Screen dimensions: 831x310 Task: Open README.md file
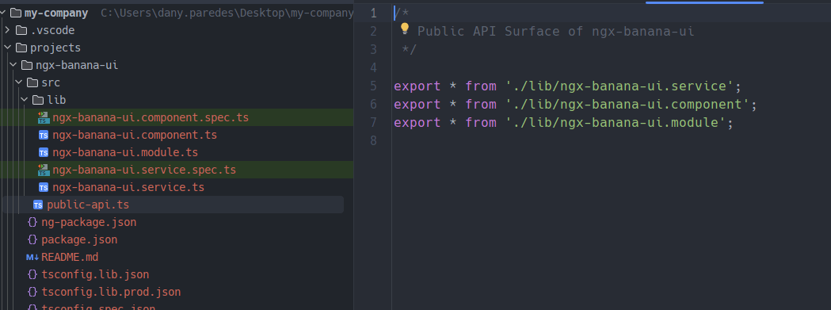70,258
